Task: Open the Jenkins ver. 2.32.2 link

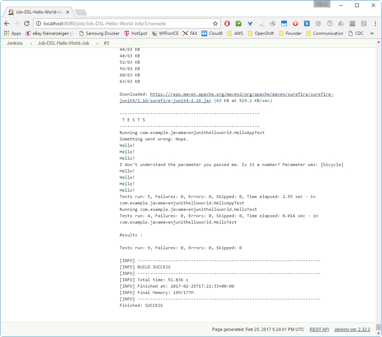Action: [x=352, y=330]
